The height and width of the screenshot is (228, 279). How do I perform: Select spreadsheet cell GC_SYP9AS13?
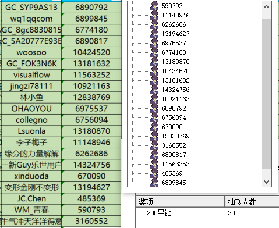[31, 8]
